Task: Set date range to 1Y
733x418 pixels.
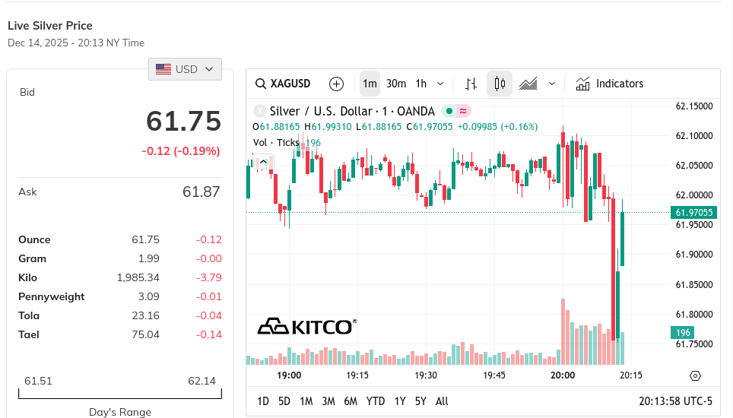Action: (x=400, y=401)
